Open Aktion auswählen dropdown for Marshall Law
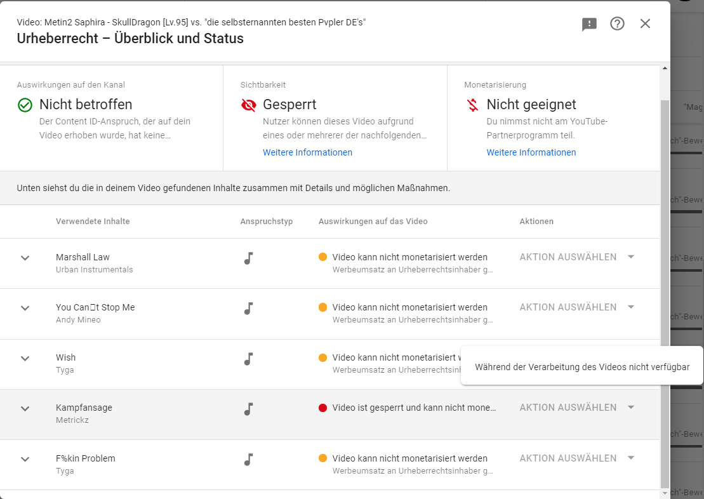Viewport: 704px width, 499px height. coord(578,257)
